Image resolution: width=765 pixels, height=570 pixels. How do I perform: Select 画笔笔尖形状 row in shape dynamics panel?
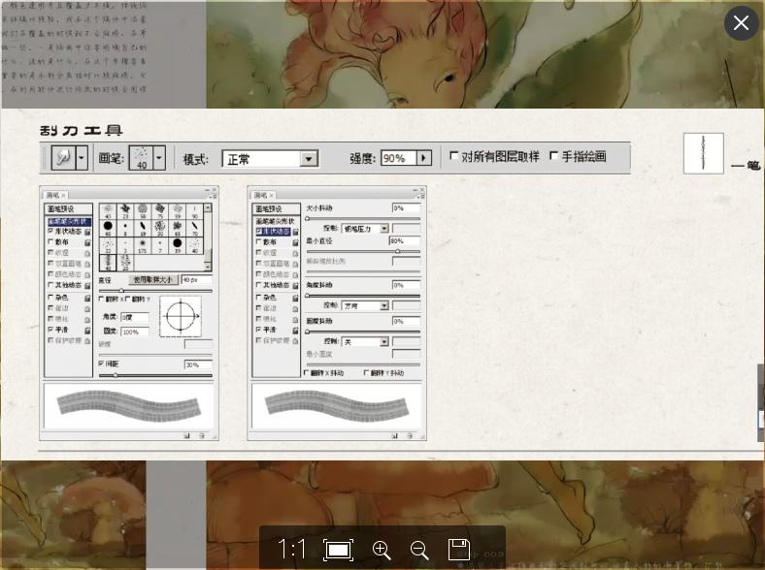pyautogui.click(x=276, y=221)
